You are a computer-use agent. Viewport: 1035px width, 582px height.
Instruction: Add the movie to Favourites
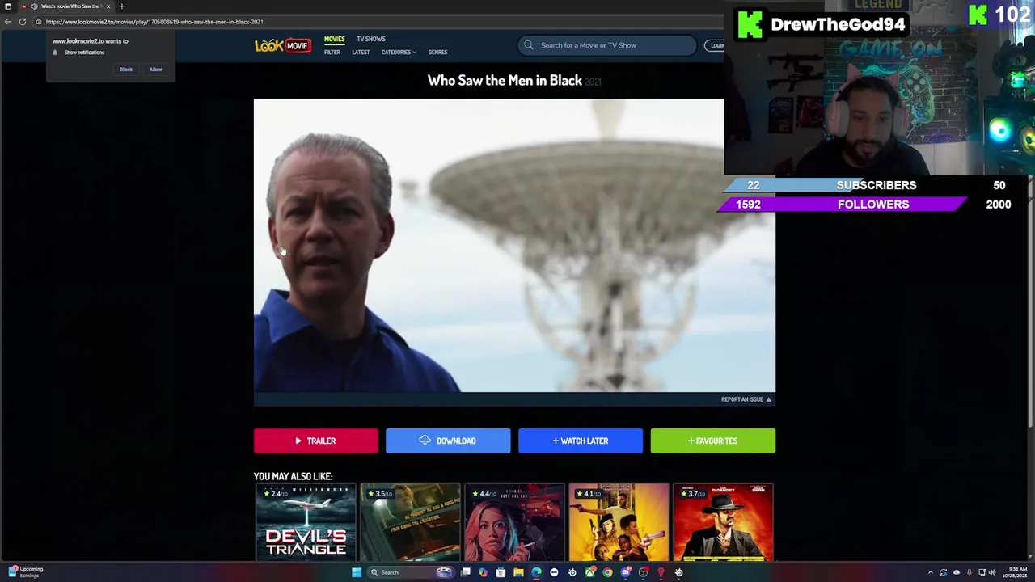[x=712, y=441]
